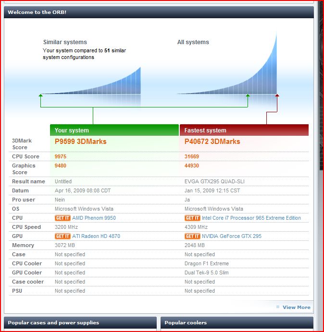Image resolution: width=324 pixels, height=332 pixels.
Task: Click Pro user value Ja
Action: 187,200
